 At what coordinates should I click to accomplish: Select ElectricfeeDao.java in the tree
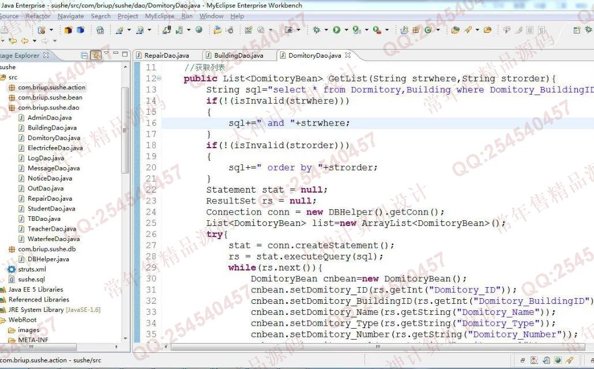[x=55, y=148]
